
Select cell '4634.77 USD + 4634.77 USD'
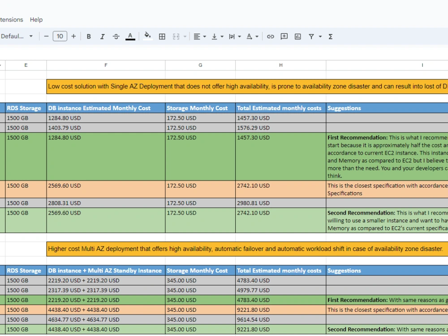pos(106,320)
